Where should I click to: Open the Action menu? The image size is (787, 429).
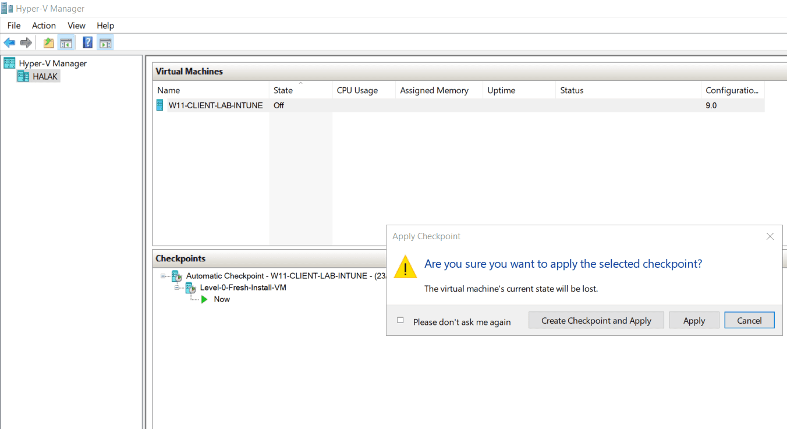[x=44, y=26]
